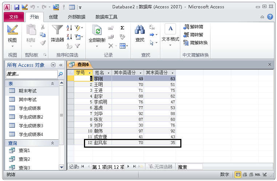Go to first record button

click(83, 166)
